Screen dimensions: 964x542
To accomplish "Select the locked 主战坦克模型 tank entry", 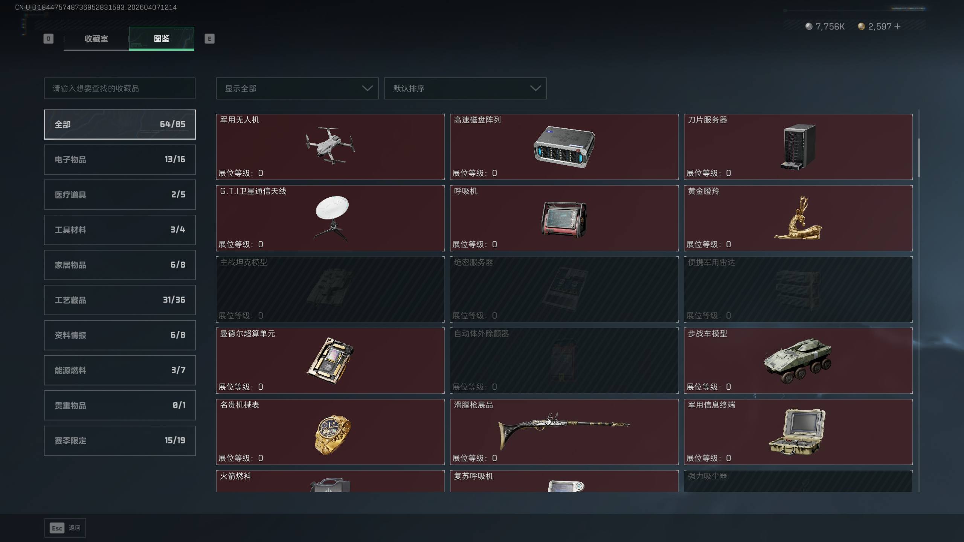I will pyautogui.click(x=330, y=289).
